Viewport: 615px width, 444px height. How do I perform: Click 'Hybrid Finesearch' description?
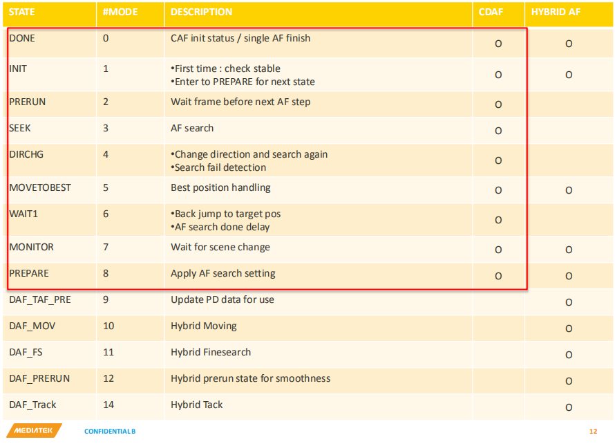(211, 353)
